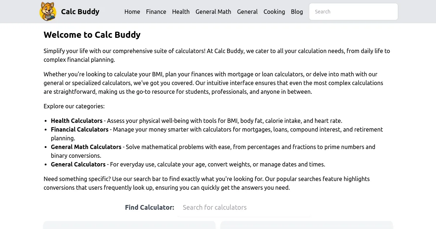
Task: Select the left panel at page bottom
Action: 129,225
